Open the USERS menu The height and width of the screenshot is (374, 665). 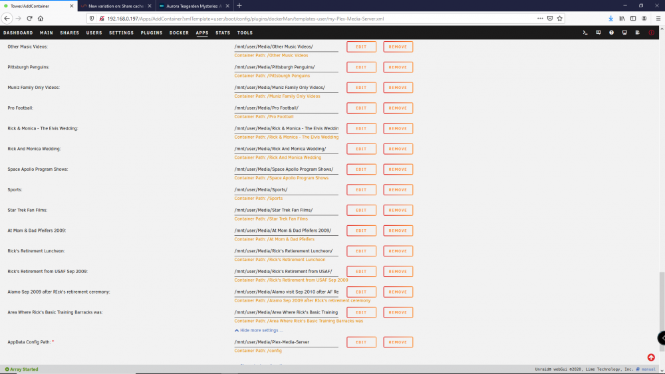click(94, 33)
